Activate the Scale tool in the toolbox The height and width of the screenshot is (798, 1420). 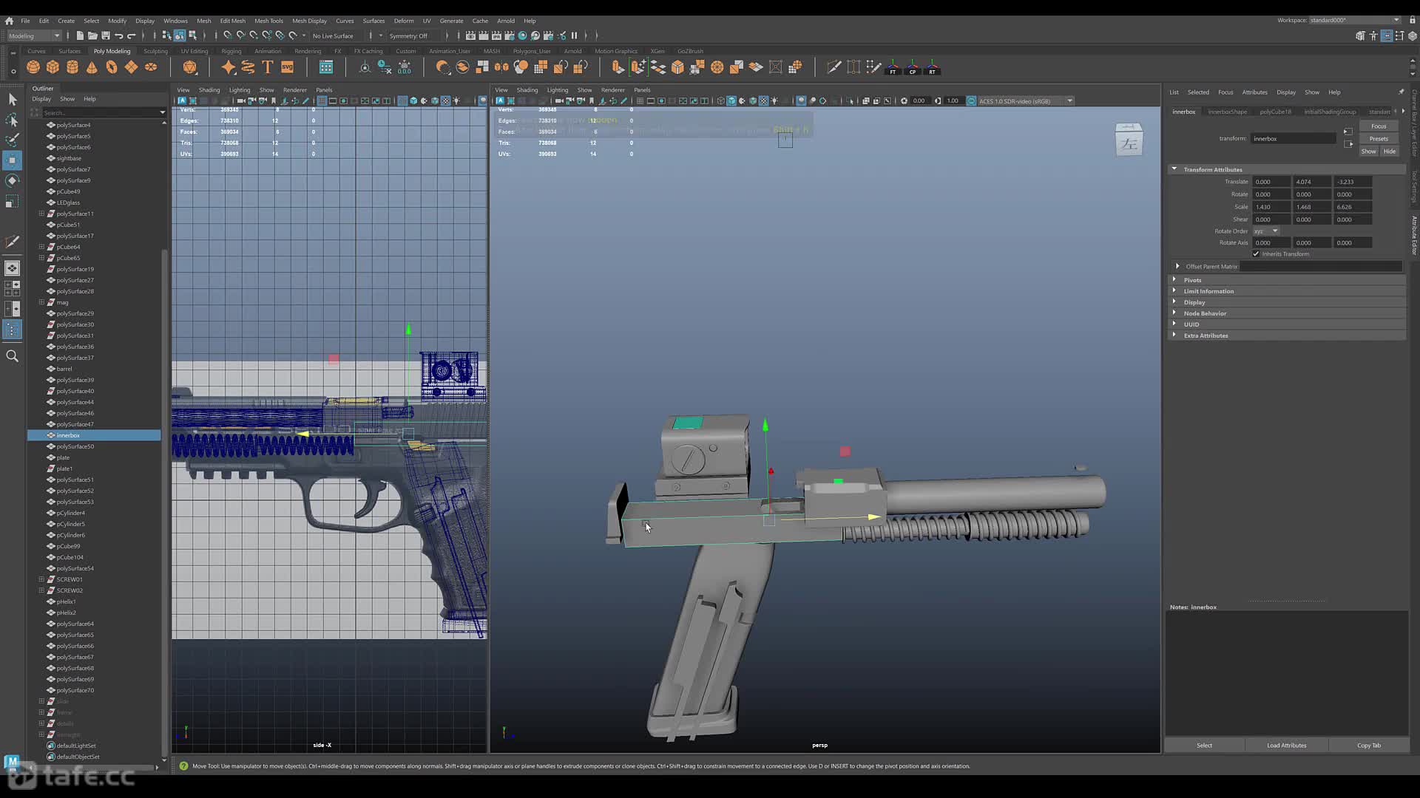[13, 201]
